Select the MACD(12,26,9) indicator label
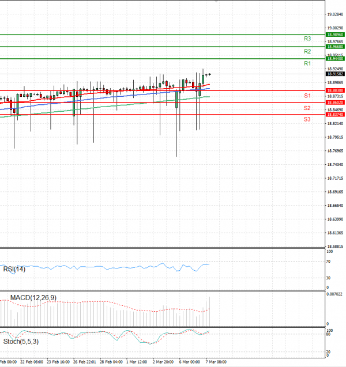The height and width of the screenshot is (367, 346). point(33,298)
